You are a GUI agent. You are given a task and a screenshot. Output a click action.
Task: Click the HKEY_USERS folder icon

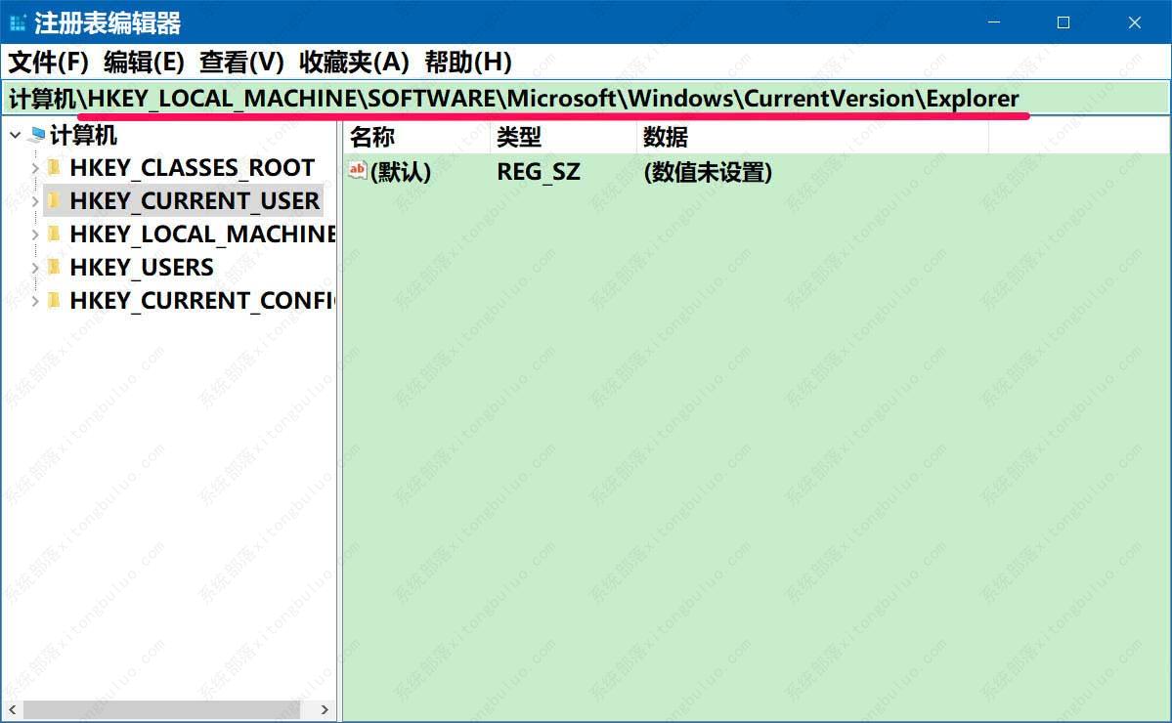54,267
